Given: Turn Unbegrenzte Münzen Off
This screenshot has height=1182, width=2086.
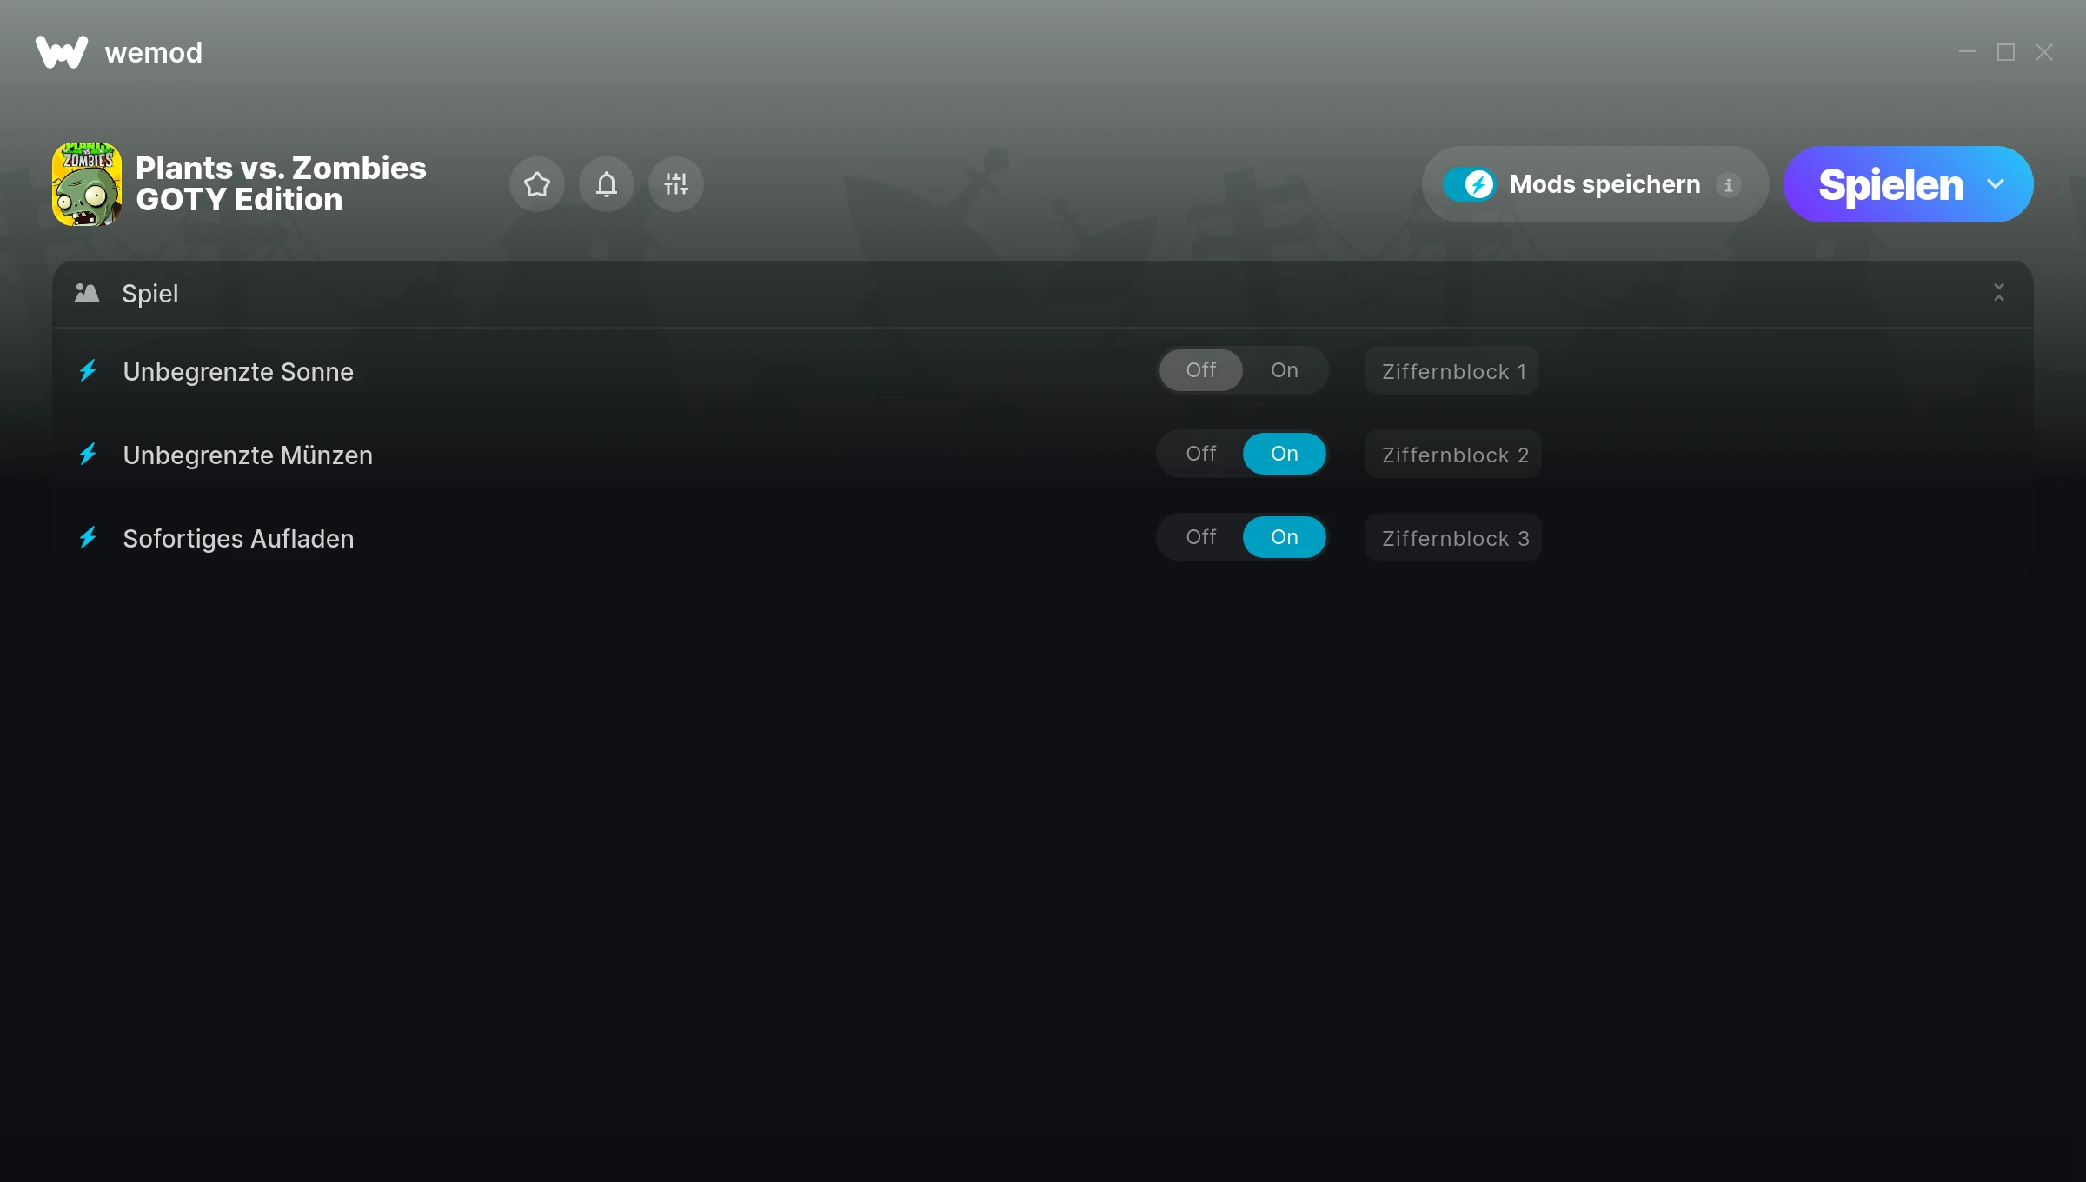Looking at the screenshot, I should tap(1201, 454).
